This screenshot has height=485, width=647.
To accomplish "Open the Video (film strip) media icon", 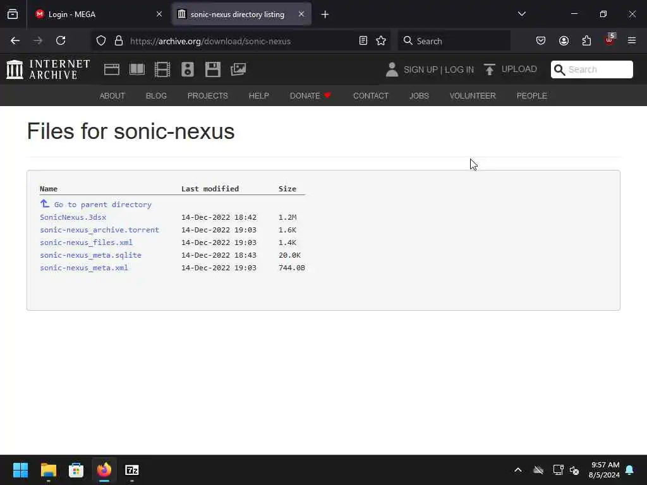I will [162, 69].
